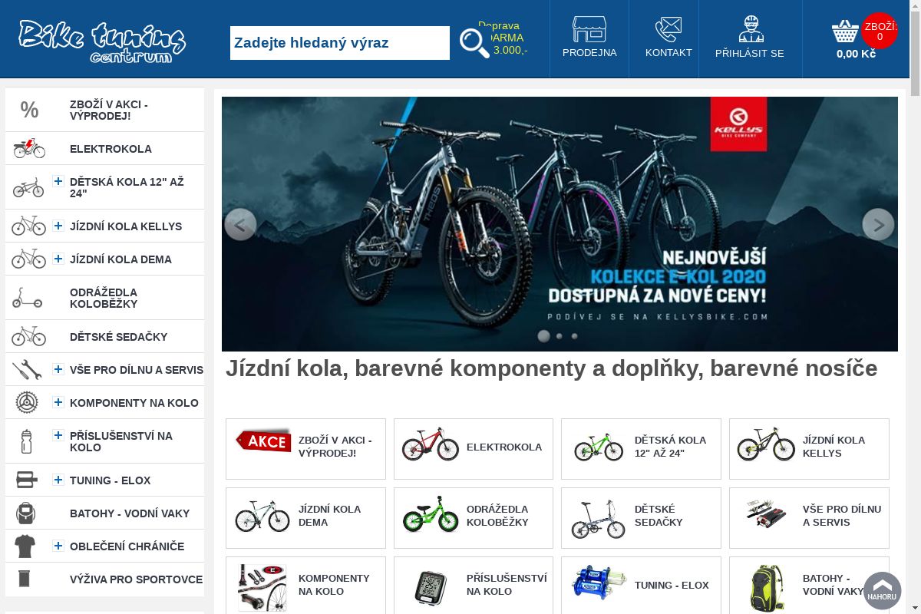
Task: Click the magnifying glass search icon
Action: [474, 43]
